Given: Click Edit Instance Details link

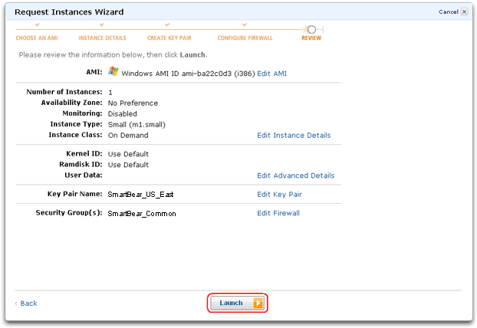Looking at the screenshot, I should (x=294, y=136).
